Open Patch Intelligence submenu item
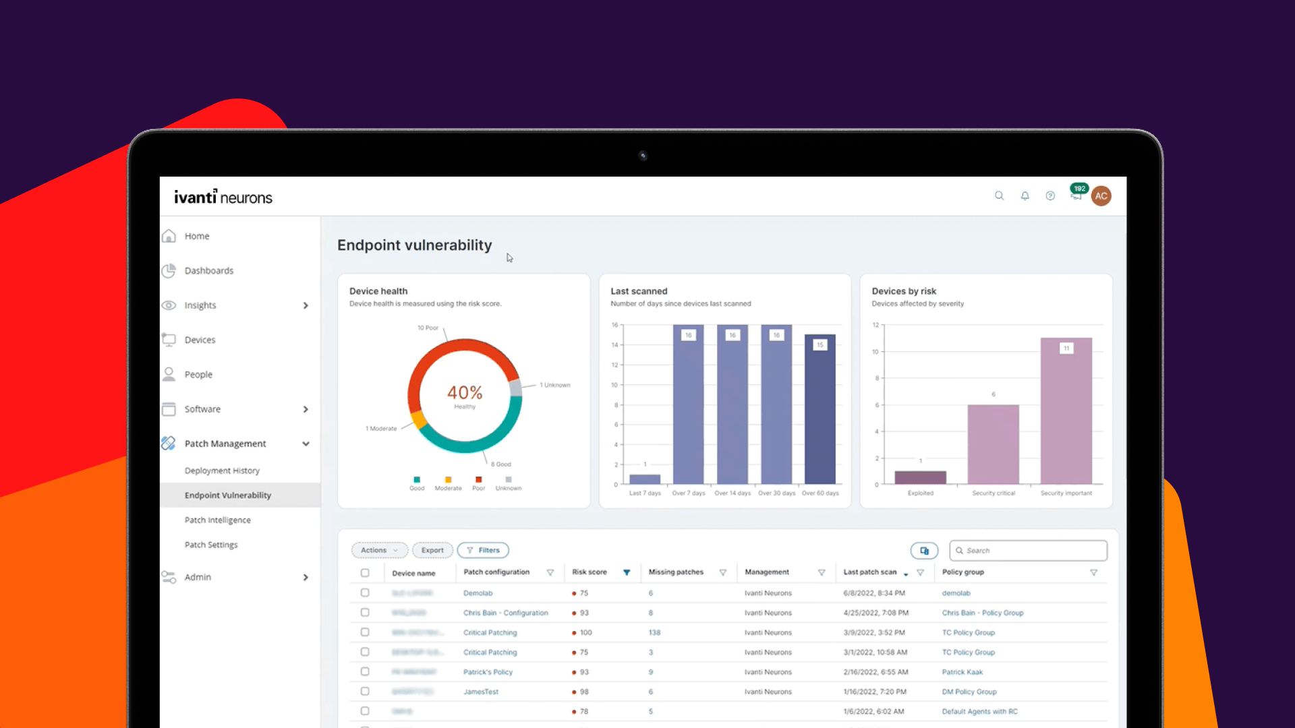Screen dimensions: 1295x728 point(217,520)
